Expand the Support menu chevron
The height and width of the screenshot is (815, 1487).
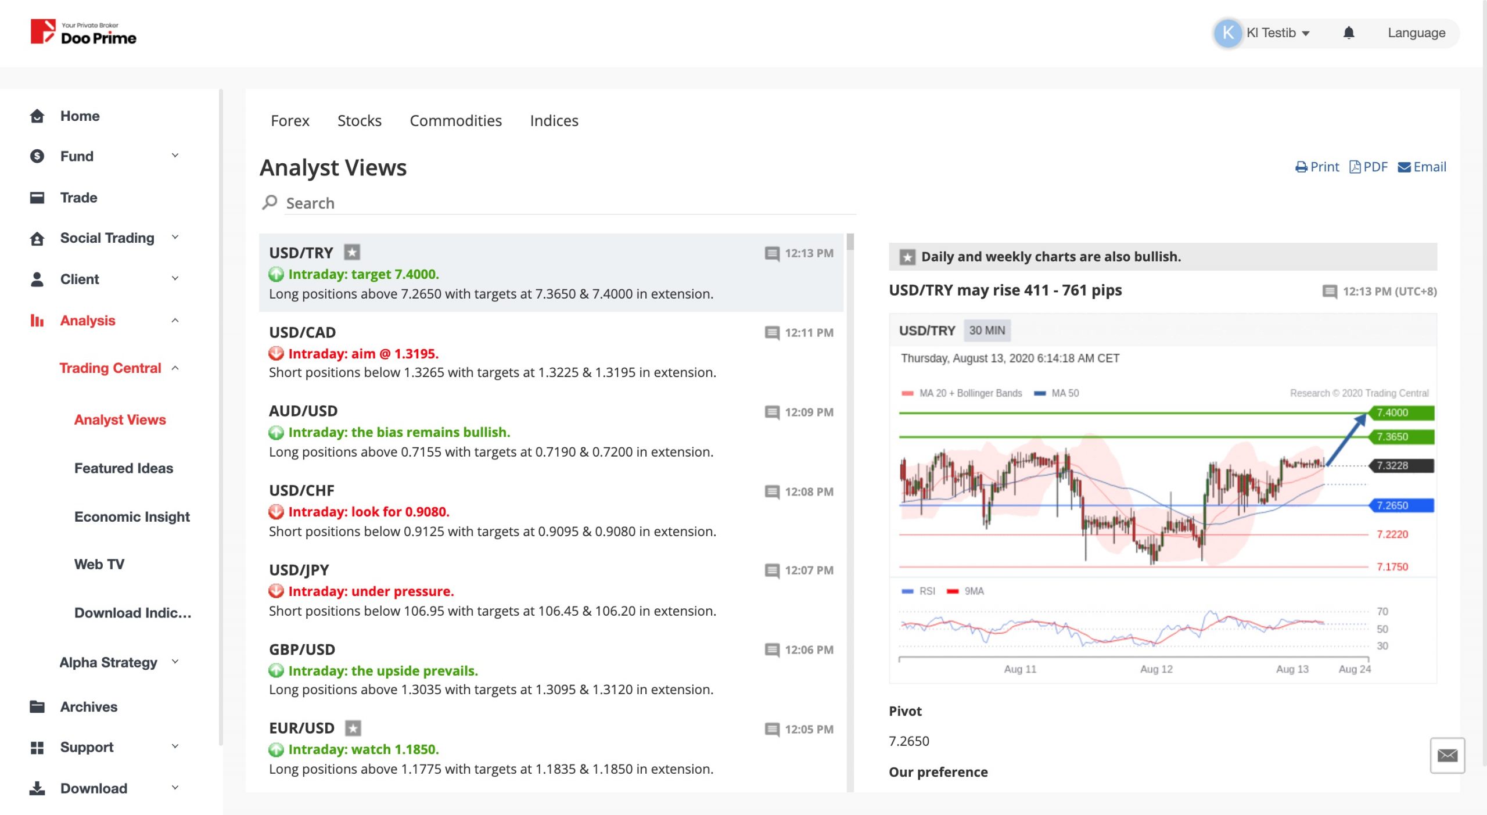coord(175,746)
